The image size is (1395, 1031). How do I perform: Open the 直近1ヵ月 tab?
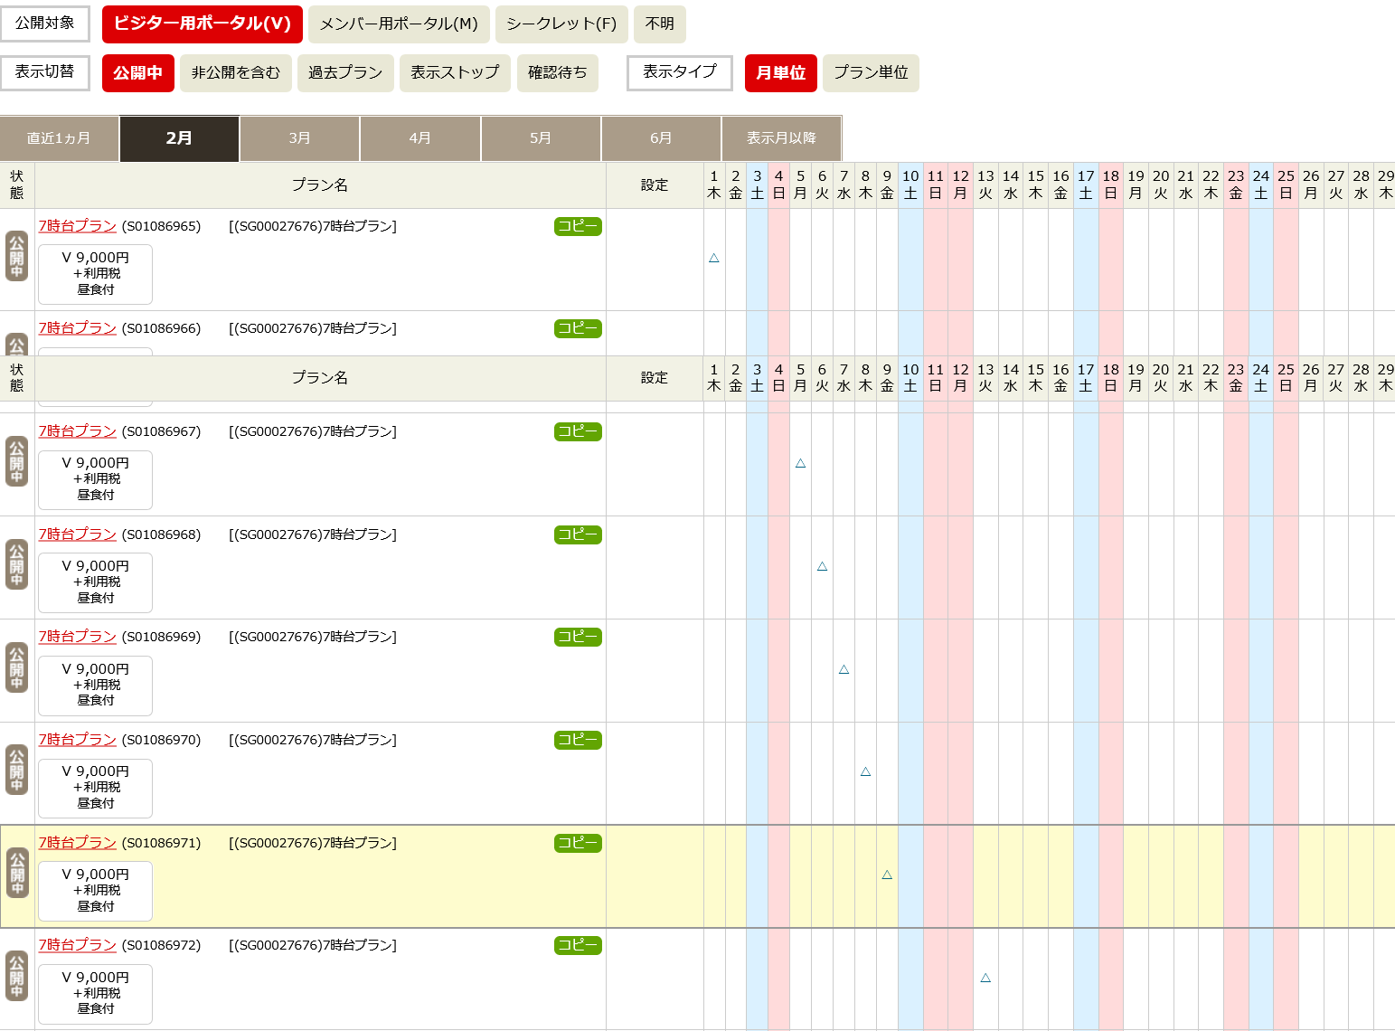pos(59,138)
